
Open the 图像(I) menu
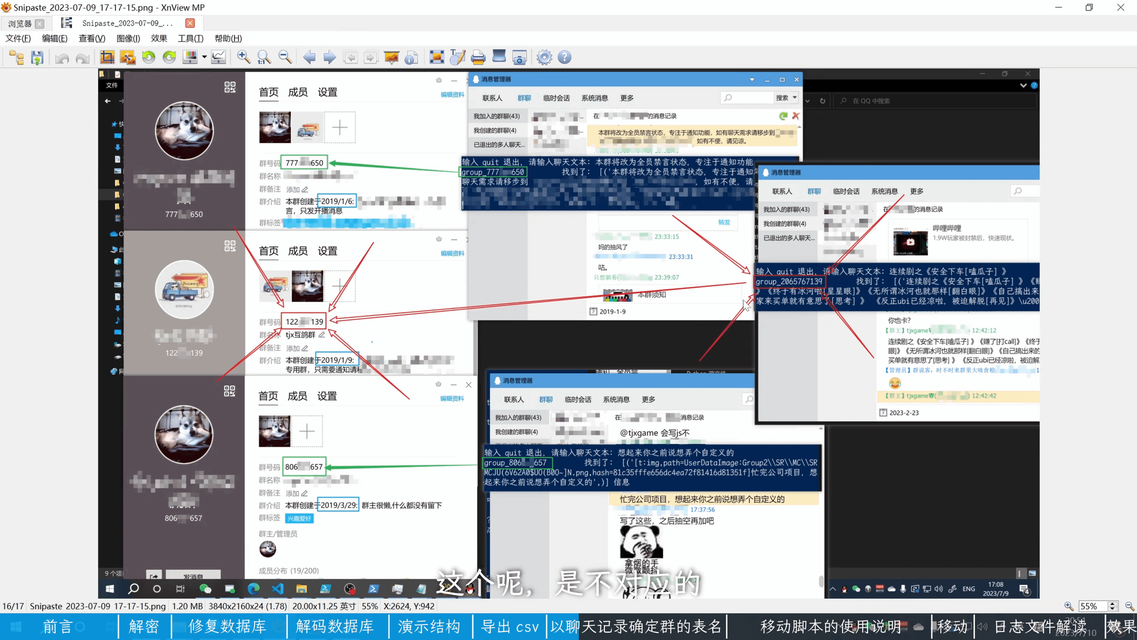tap(127, 39)
